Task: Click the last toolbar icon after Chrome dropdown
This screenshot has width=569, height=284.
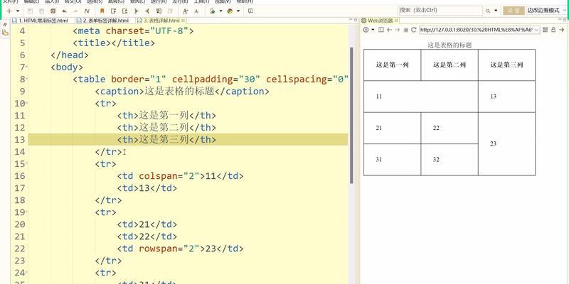Action: point(250,11)
